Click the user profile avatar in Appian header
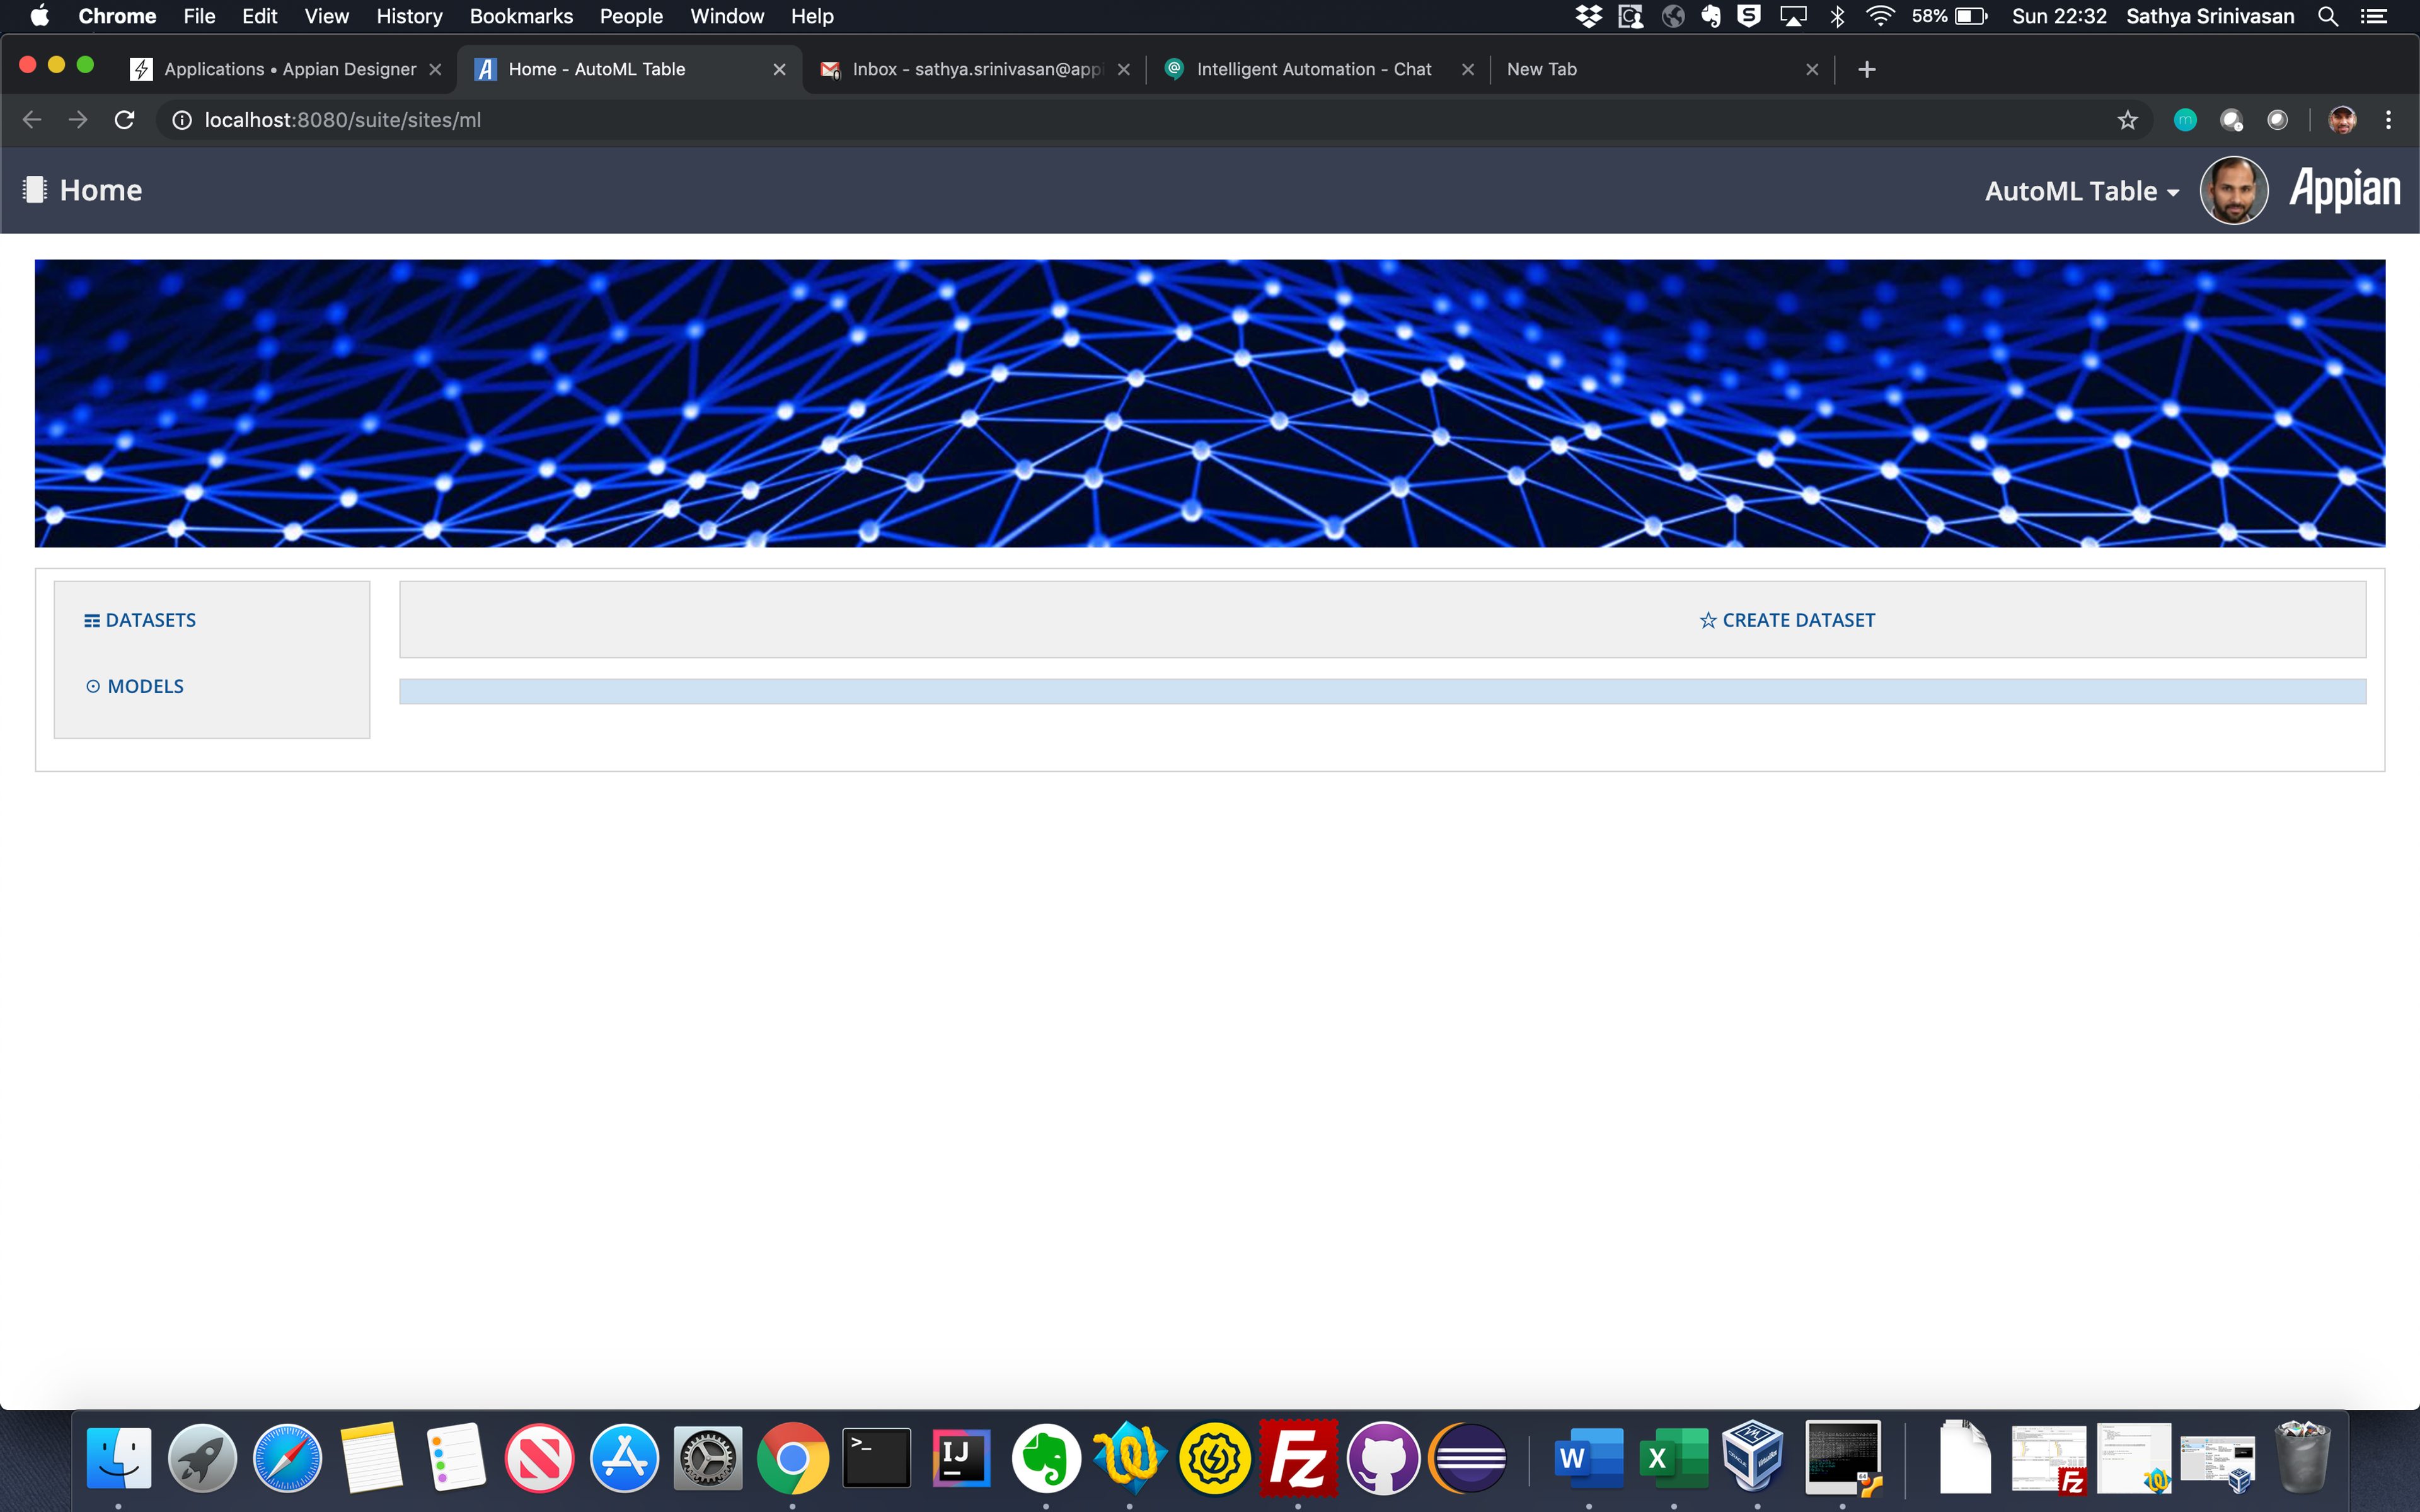This screenshot has width=2420, height=1512. point(2233,190)
